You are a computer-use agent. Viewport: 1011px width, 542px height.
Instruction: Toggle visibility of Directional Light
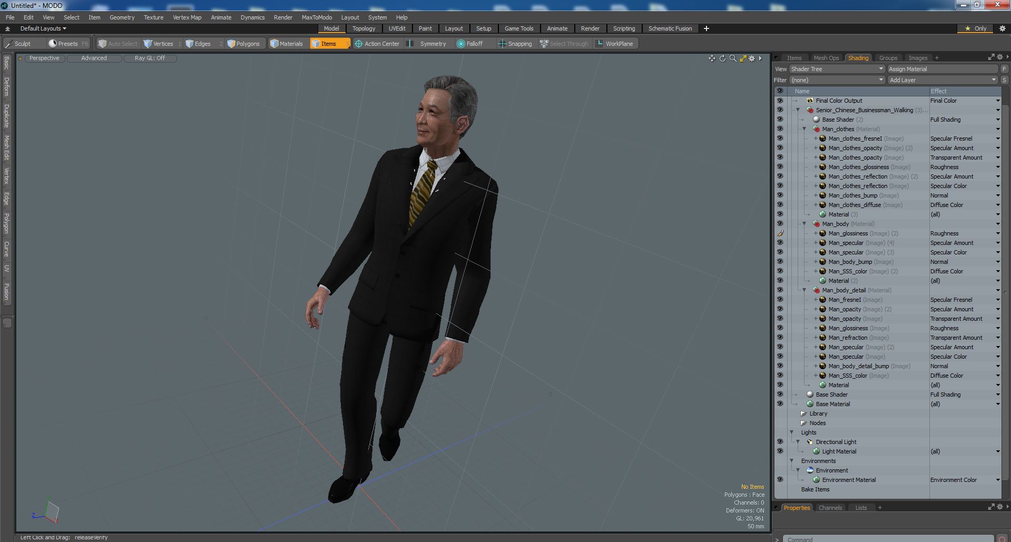pyautogui.click(x=780, y=442)
